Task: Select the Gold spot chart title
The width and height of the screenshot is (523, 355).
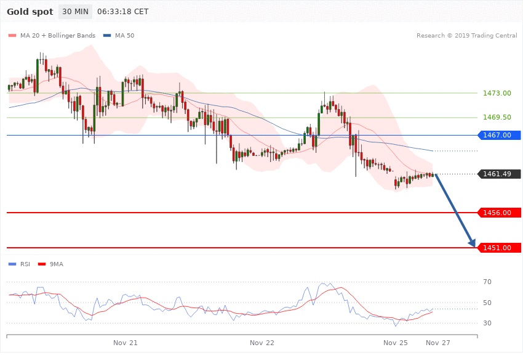Action: (x=29, y=12)
